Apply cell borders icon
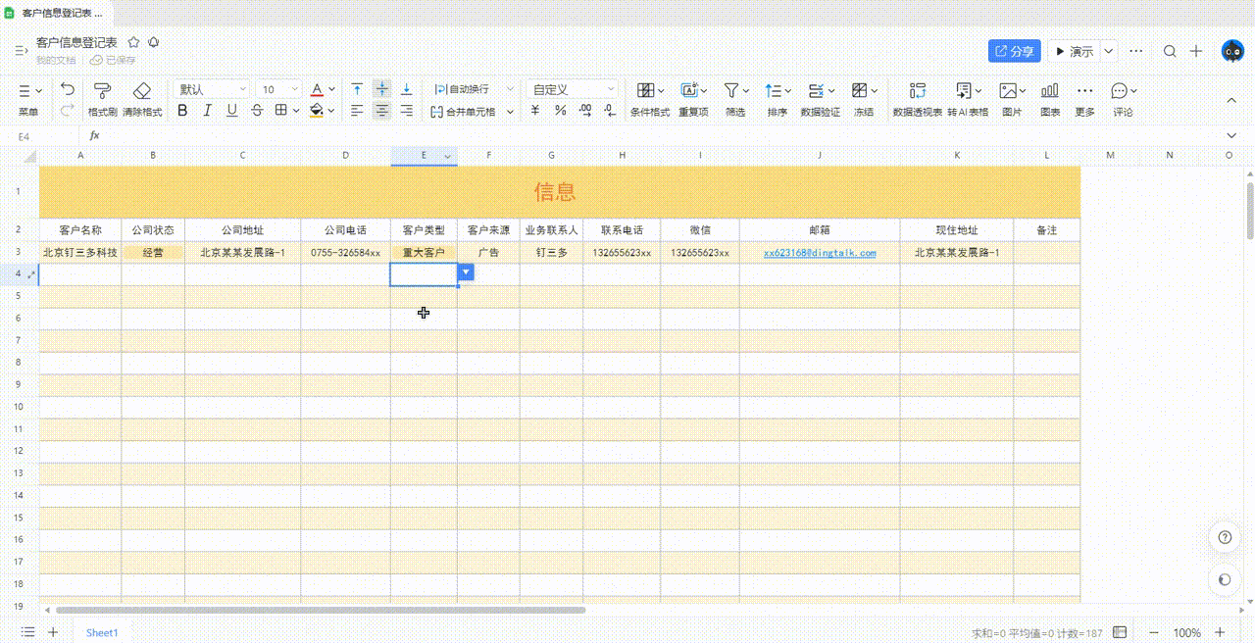 [x=281, y=111]
